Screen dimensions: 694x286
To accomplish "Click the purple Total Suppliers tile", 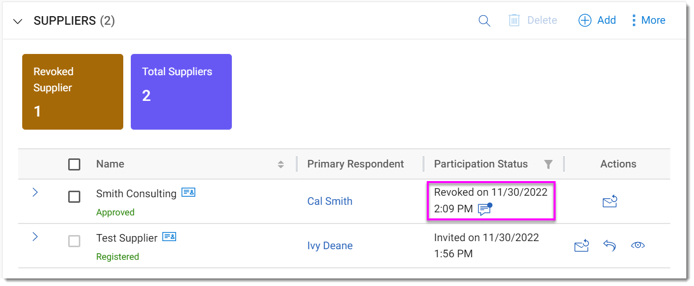I will tap(181, 92).
